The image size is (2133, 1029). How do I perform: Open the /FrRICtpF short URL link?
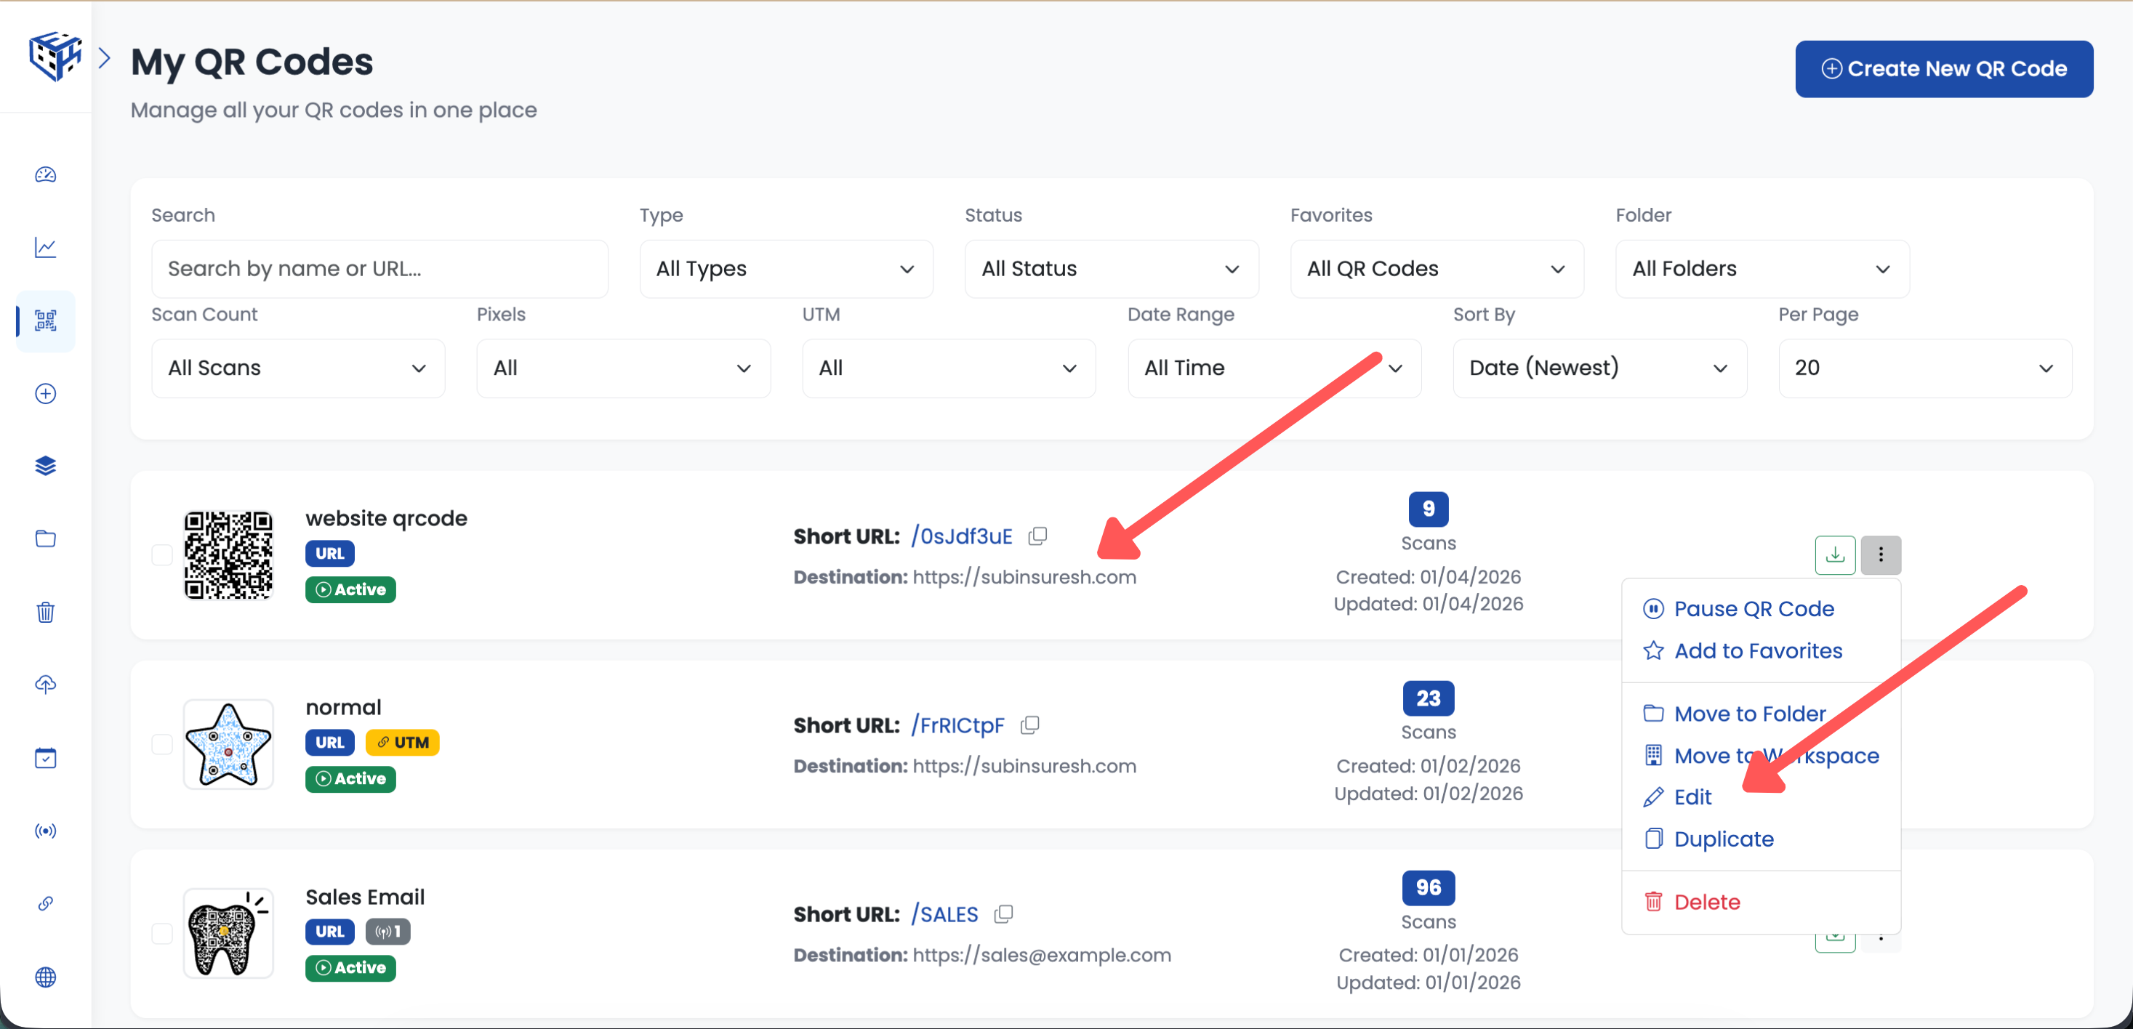pyautogui.click(x=958, y=725)
